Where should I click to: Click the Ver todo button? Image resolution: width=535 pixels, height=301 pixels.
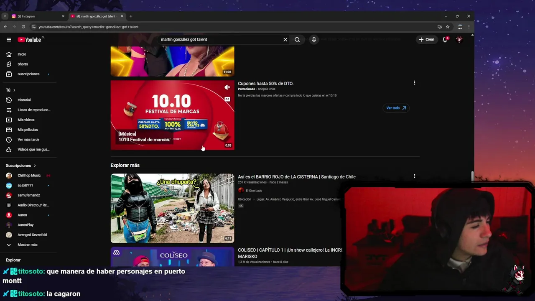coord(396,108)
